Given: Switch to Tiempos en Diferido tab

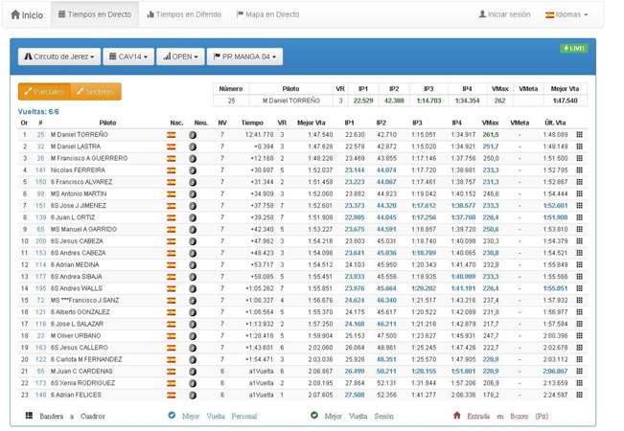Looking at the screenshot, I should [x=184, y=14].
